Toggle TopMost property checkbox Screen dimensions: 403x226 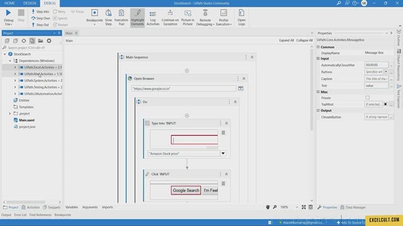(x=385, y=104)
